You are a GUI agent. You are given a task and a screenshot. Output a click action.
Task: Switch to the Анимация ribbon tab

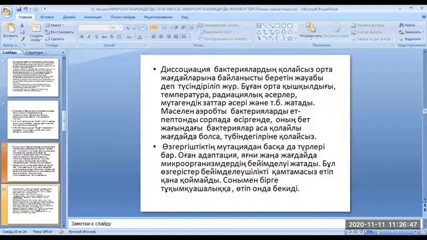point(93,17)
